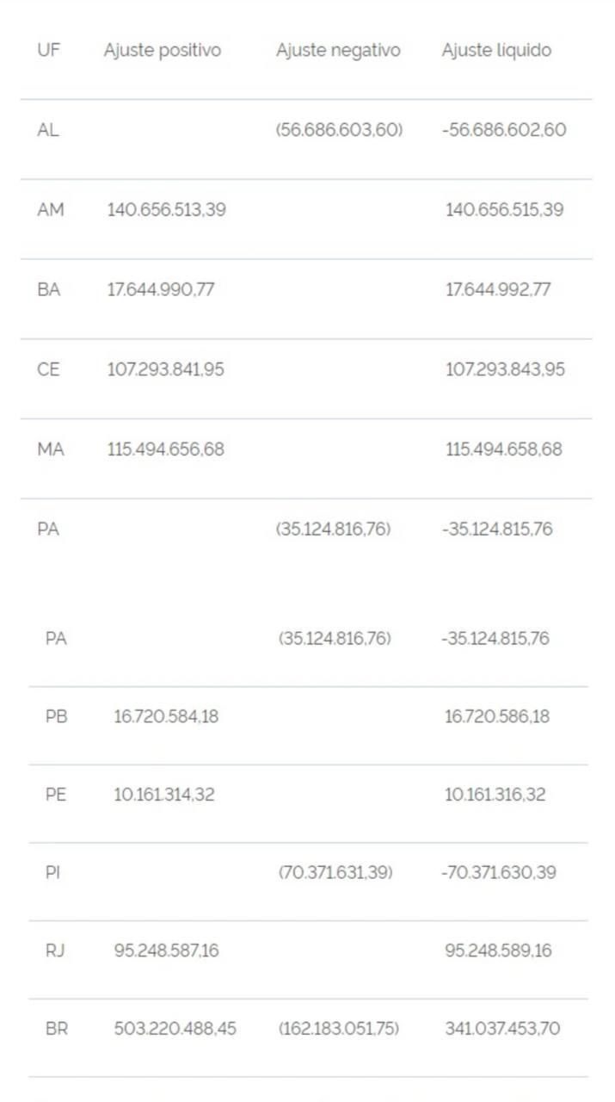Click PB positive value 16.720.584,18

coord(166,716)
